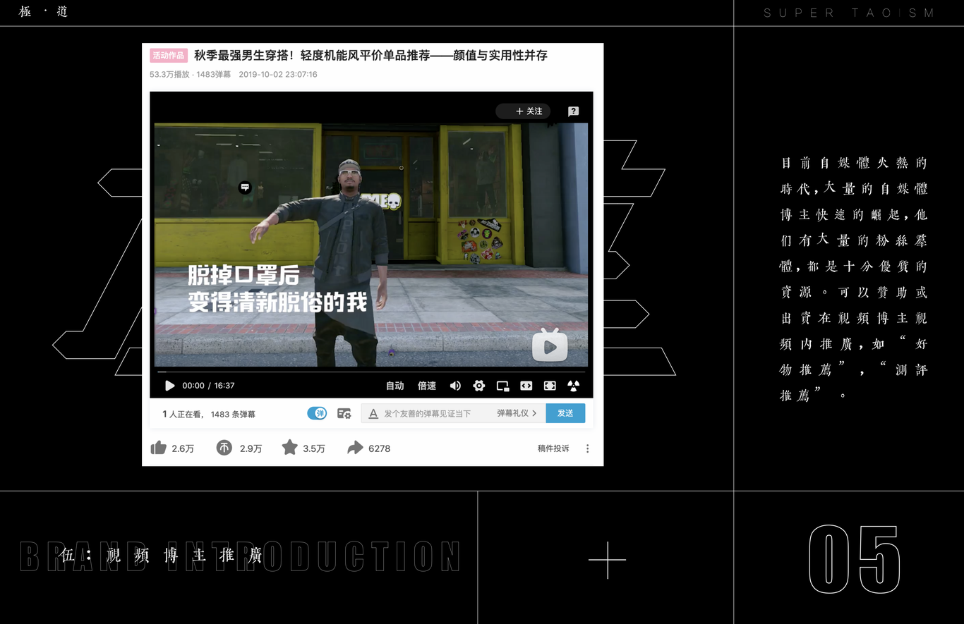Click the video title starting 秋季最强男生穿搭
Viewport: 964px width, 624px height.
[370, 56]
